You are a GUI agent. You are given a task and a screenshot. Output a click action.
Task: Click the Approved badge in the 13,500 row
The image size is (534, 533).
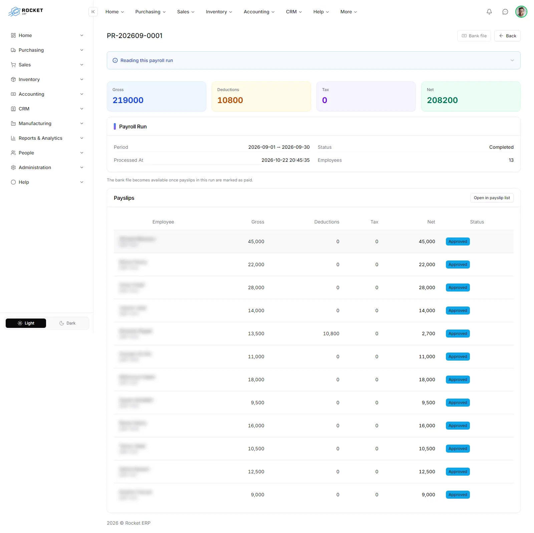pyautogui.click(x=458, y=334)
